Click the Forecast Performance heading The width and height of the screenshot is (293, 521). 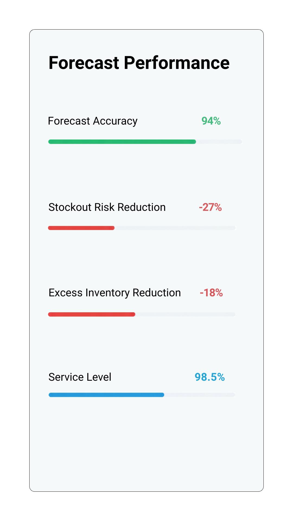click(139, 63)
